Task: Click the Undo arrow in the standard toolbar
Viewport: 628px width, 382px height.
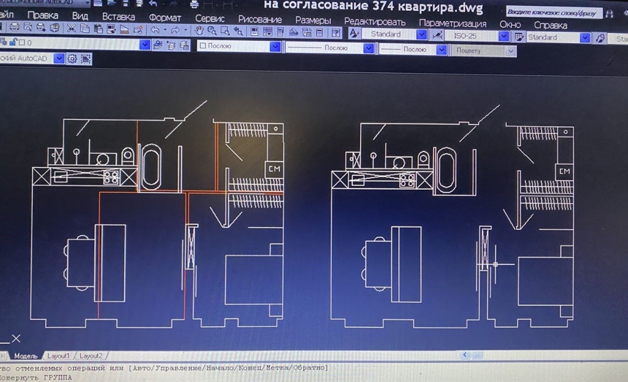Action: tap(155, 29)
